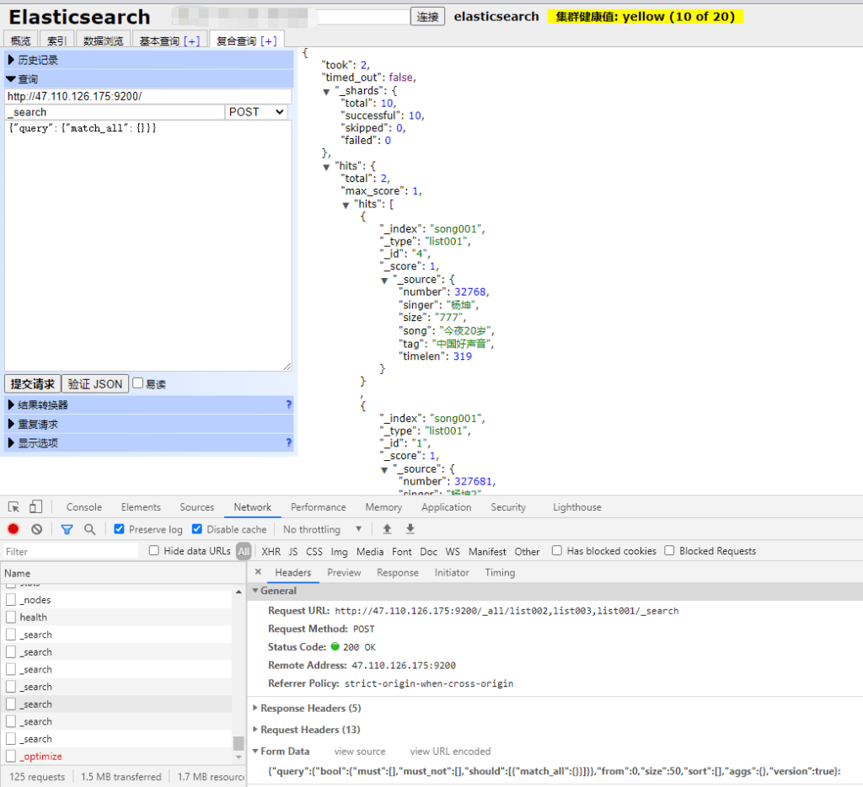The image size is (863, 787).
Task: Open the network filter icon
Action: 67,528
